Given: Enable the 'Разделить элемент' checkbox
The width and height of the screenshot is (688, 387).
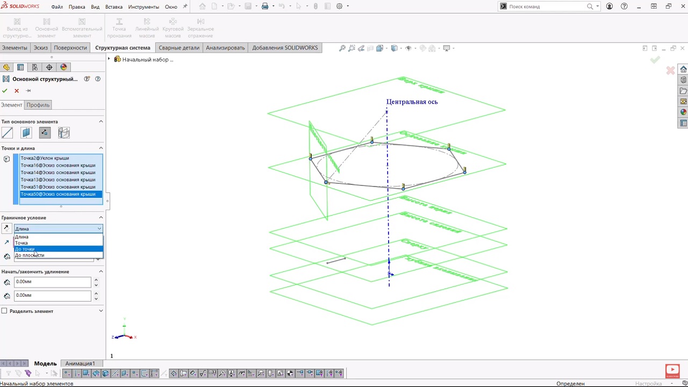Looking at the screenshot, I should 5,311.
